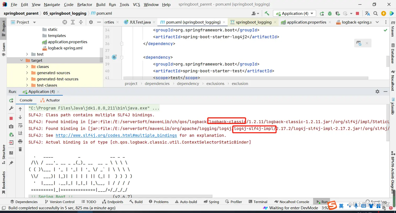Start debugging with the bug icon
Screen dimensions: 396x213
point(330,13)
